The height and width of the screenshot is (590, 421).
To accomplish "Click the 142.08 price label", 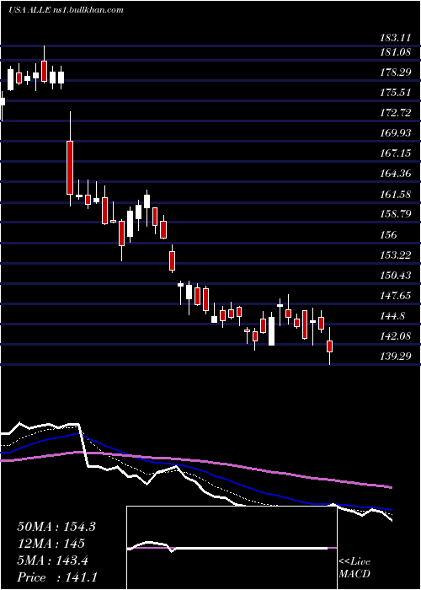I will click(396, 336).
